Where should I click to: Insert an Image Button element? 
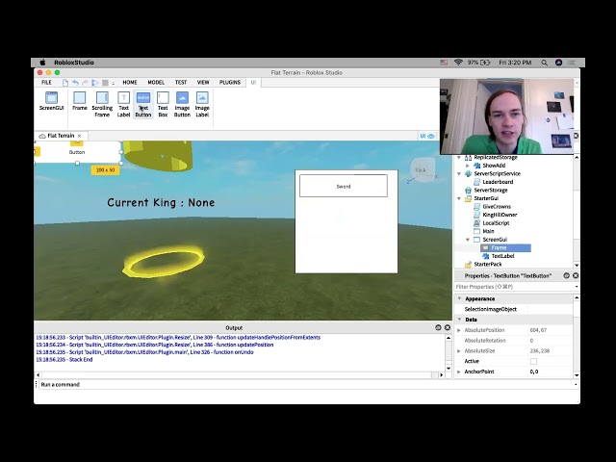click(182, 104)
